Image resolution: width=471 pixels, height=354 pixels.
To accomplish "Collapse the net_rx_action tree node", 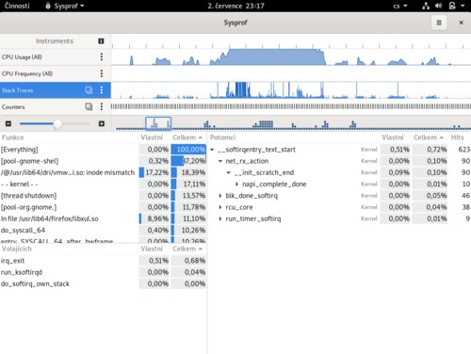I will tap(220, 161).
